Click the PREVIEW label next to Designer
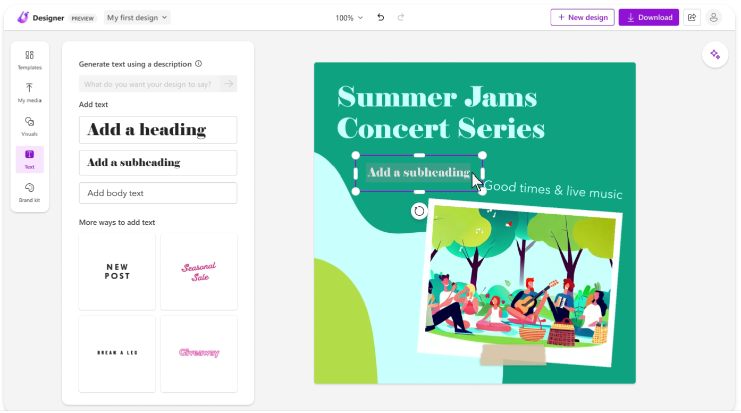This screenshot has height=413, width=741. pyautogui.click(x=83, y=18)
